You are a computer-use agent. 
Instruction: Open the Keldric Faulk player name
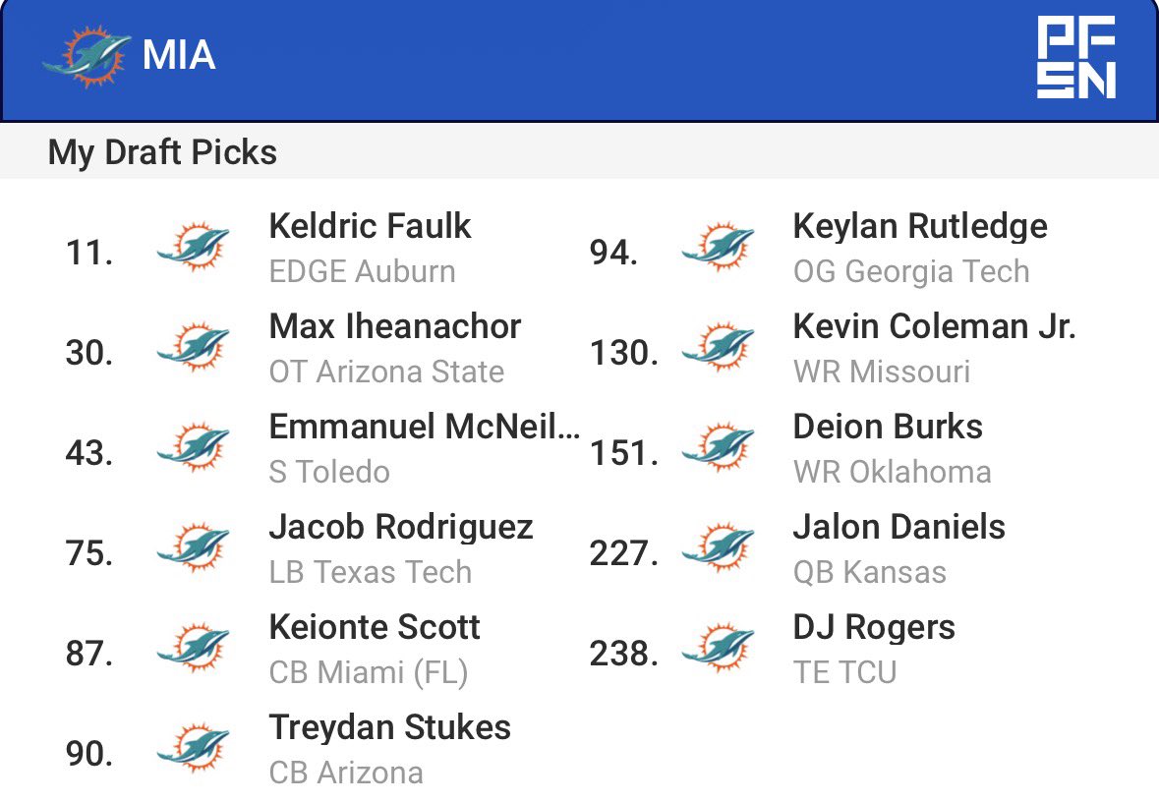[370, 227]
